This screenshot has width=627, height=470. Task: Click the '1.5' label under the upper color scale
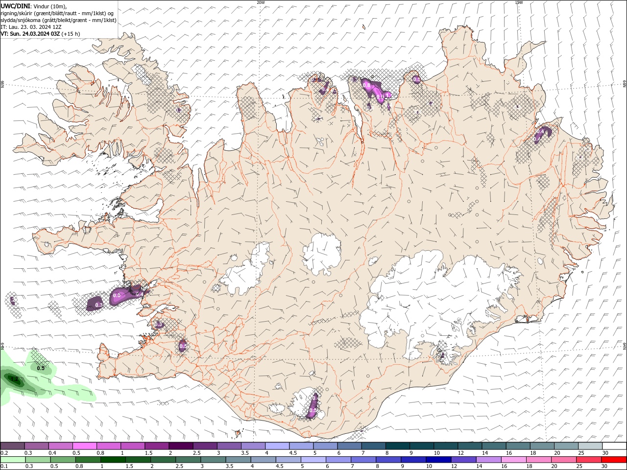pyautogui.click(x=148, y=453)
